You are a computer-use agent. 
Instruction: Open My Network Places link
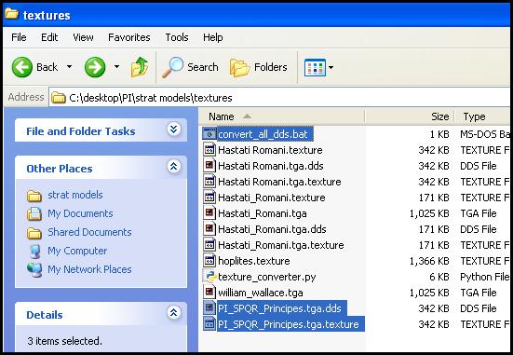pyautogui.click(x=89, y=269)
